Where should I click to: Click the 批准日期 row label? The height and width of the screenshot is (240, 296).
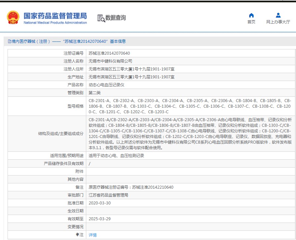(x=75, y=203)
